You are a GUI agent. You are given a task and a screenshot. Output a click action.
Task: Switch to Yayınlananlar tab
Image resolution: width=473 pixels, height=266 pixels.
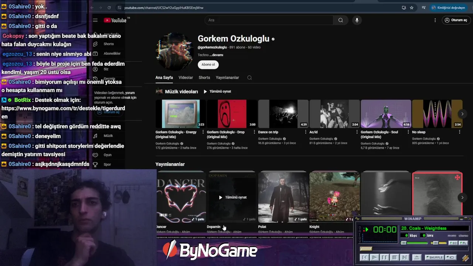pos(227,78)
